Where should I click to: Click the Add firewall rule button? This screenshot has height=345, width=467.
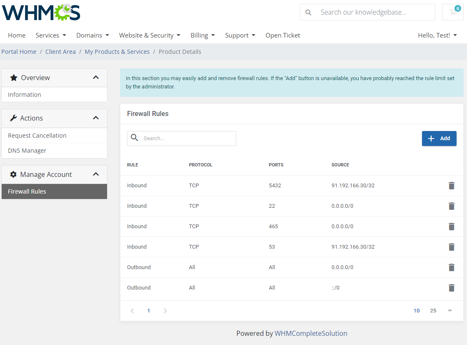tap(439, 139)
